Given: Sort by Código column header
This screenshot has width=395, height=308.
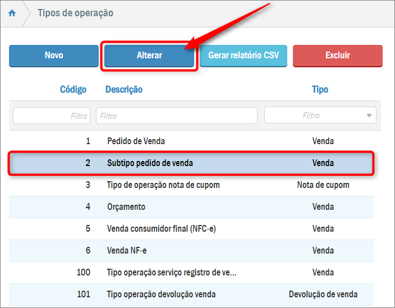Looking at the screenshot, I should pos(73,90).
